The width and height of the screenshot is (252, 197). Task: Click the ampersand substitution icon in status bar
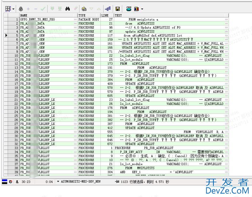17,182
